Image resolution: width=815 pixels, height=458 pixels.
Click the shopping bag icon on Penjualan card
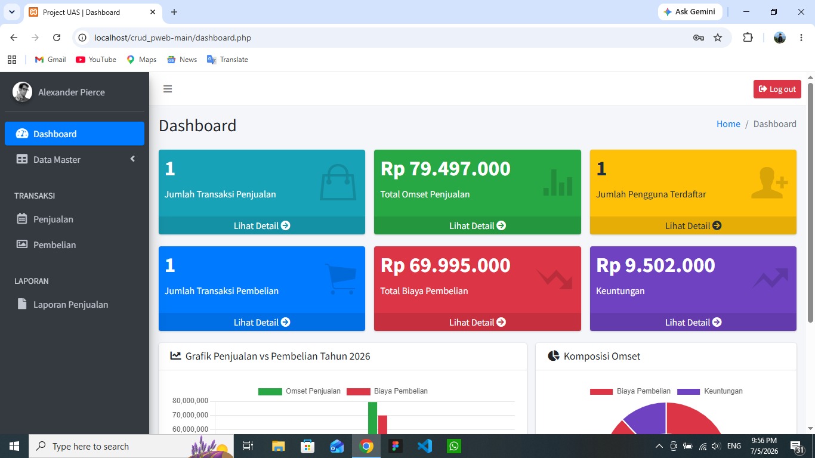tap(338, 182)
